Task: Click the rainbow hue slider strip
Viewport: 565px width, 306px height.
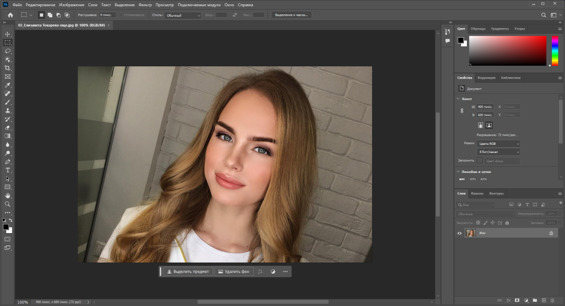Action: click(x=555, y=51)
